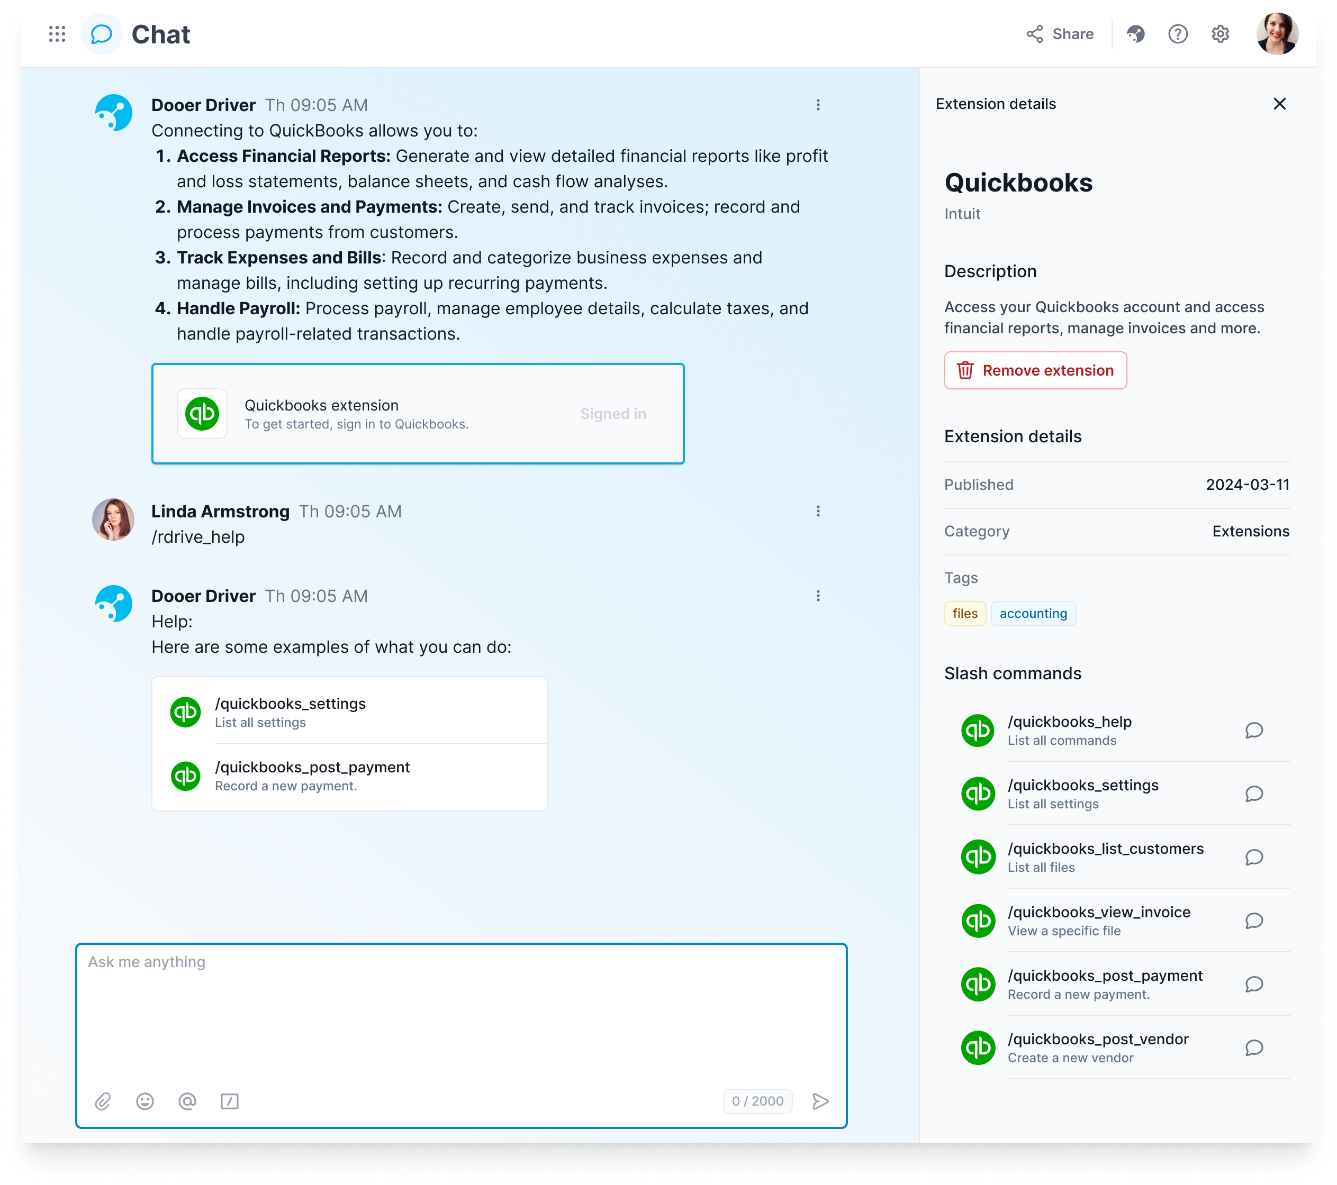Open the three-dot menu on Linda Armstrong message
Image resolution: width=1337 pixels, height=1185 pixels.
(x=818, y=511)
